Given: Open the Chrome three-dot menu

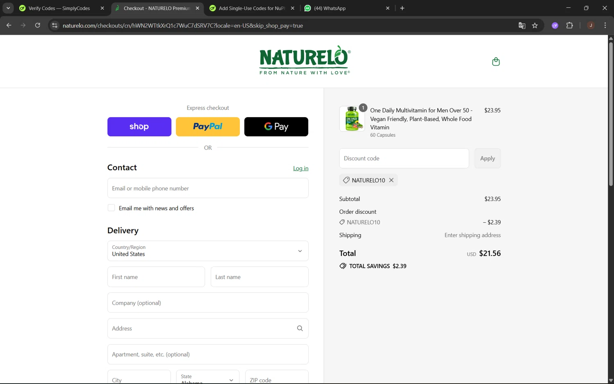Looking at the screenshot, I should [x=605, y=25].
